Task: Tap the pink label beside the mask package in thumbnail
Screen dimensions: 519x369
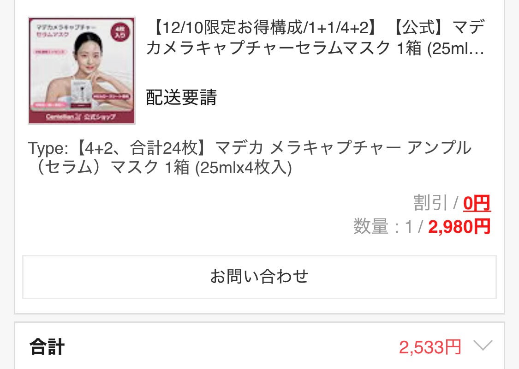Action: pos(111,97)
